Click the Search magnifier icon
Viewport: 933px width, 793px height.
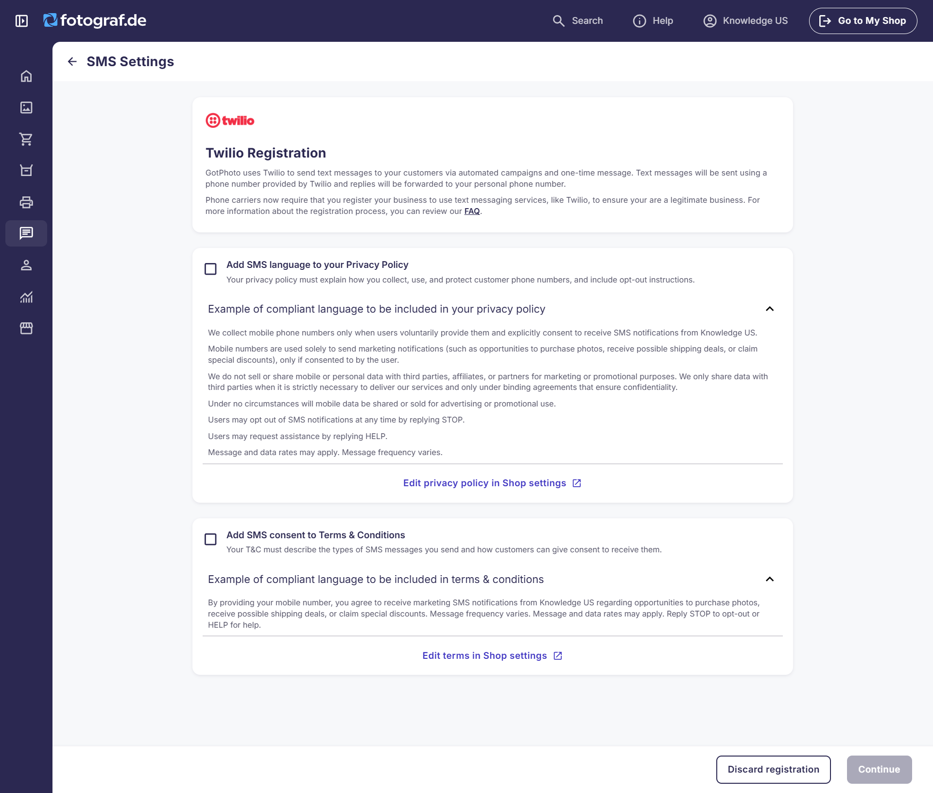[559, 21]
